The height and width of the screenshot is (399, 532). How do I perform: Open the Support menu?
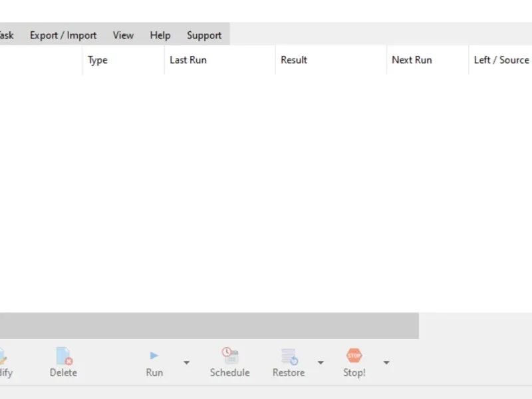pyautogui.click(x=204, y=35)
